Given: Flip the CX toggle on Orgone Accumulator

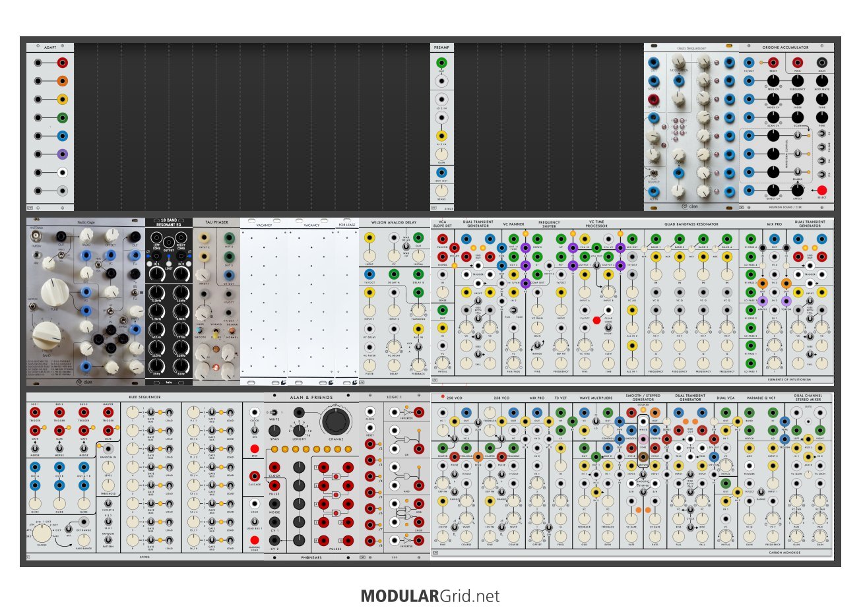Looking at the screenshot, I should [x=822, y=134].
